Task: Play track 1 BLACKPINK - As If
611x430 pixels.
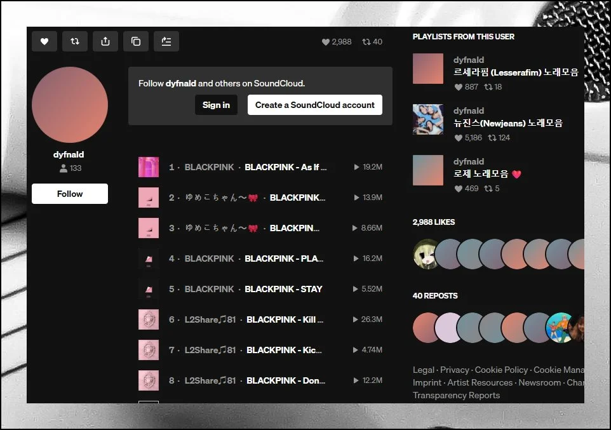Action: tap(285, 167)
